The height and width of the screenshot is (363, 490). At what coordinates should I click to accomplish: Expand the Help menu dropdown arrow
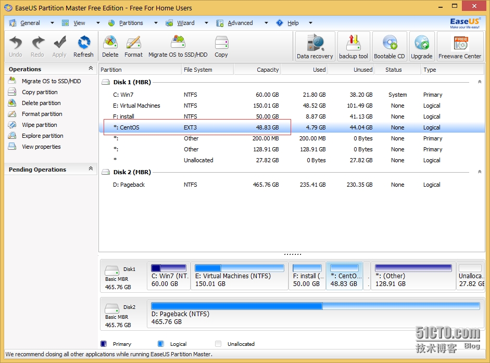click(311, 23)
